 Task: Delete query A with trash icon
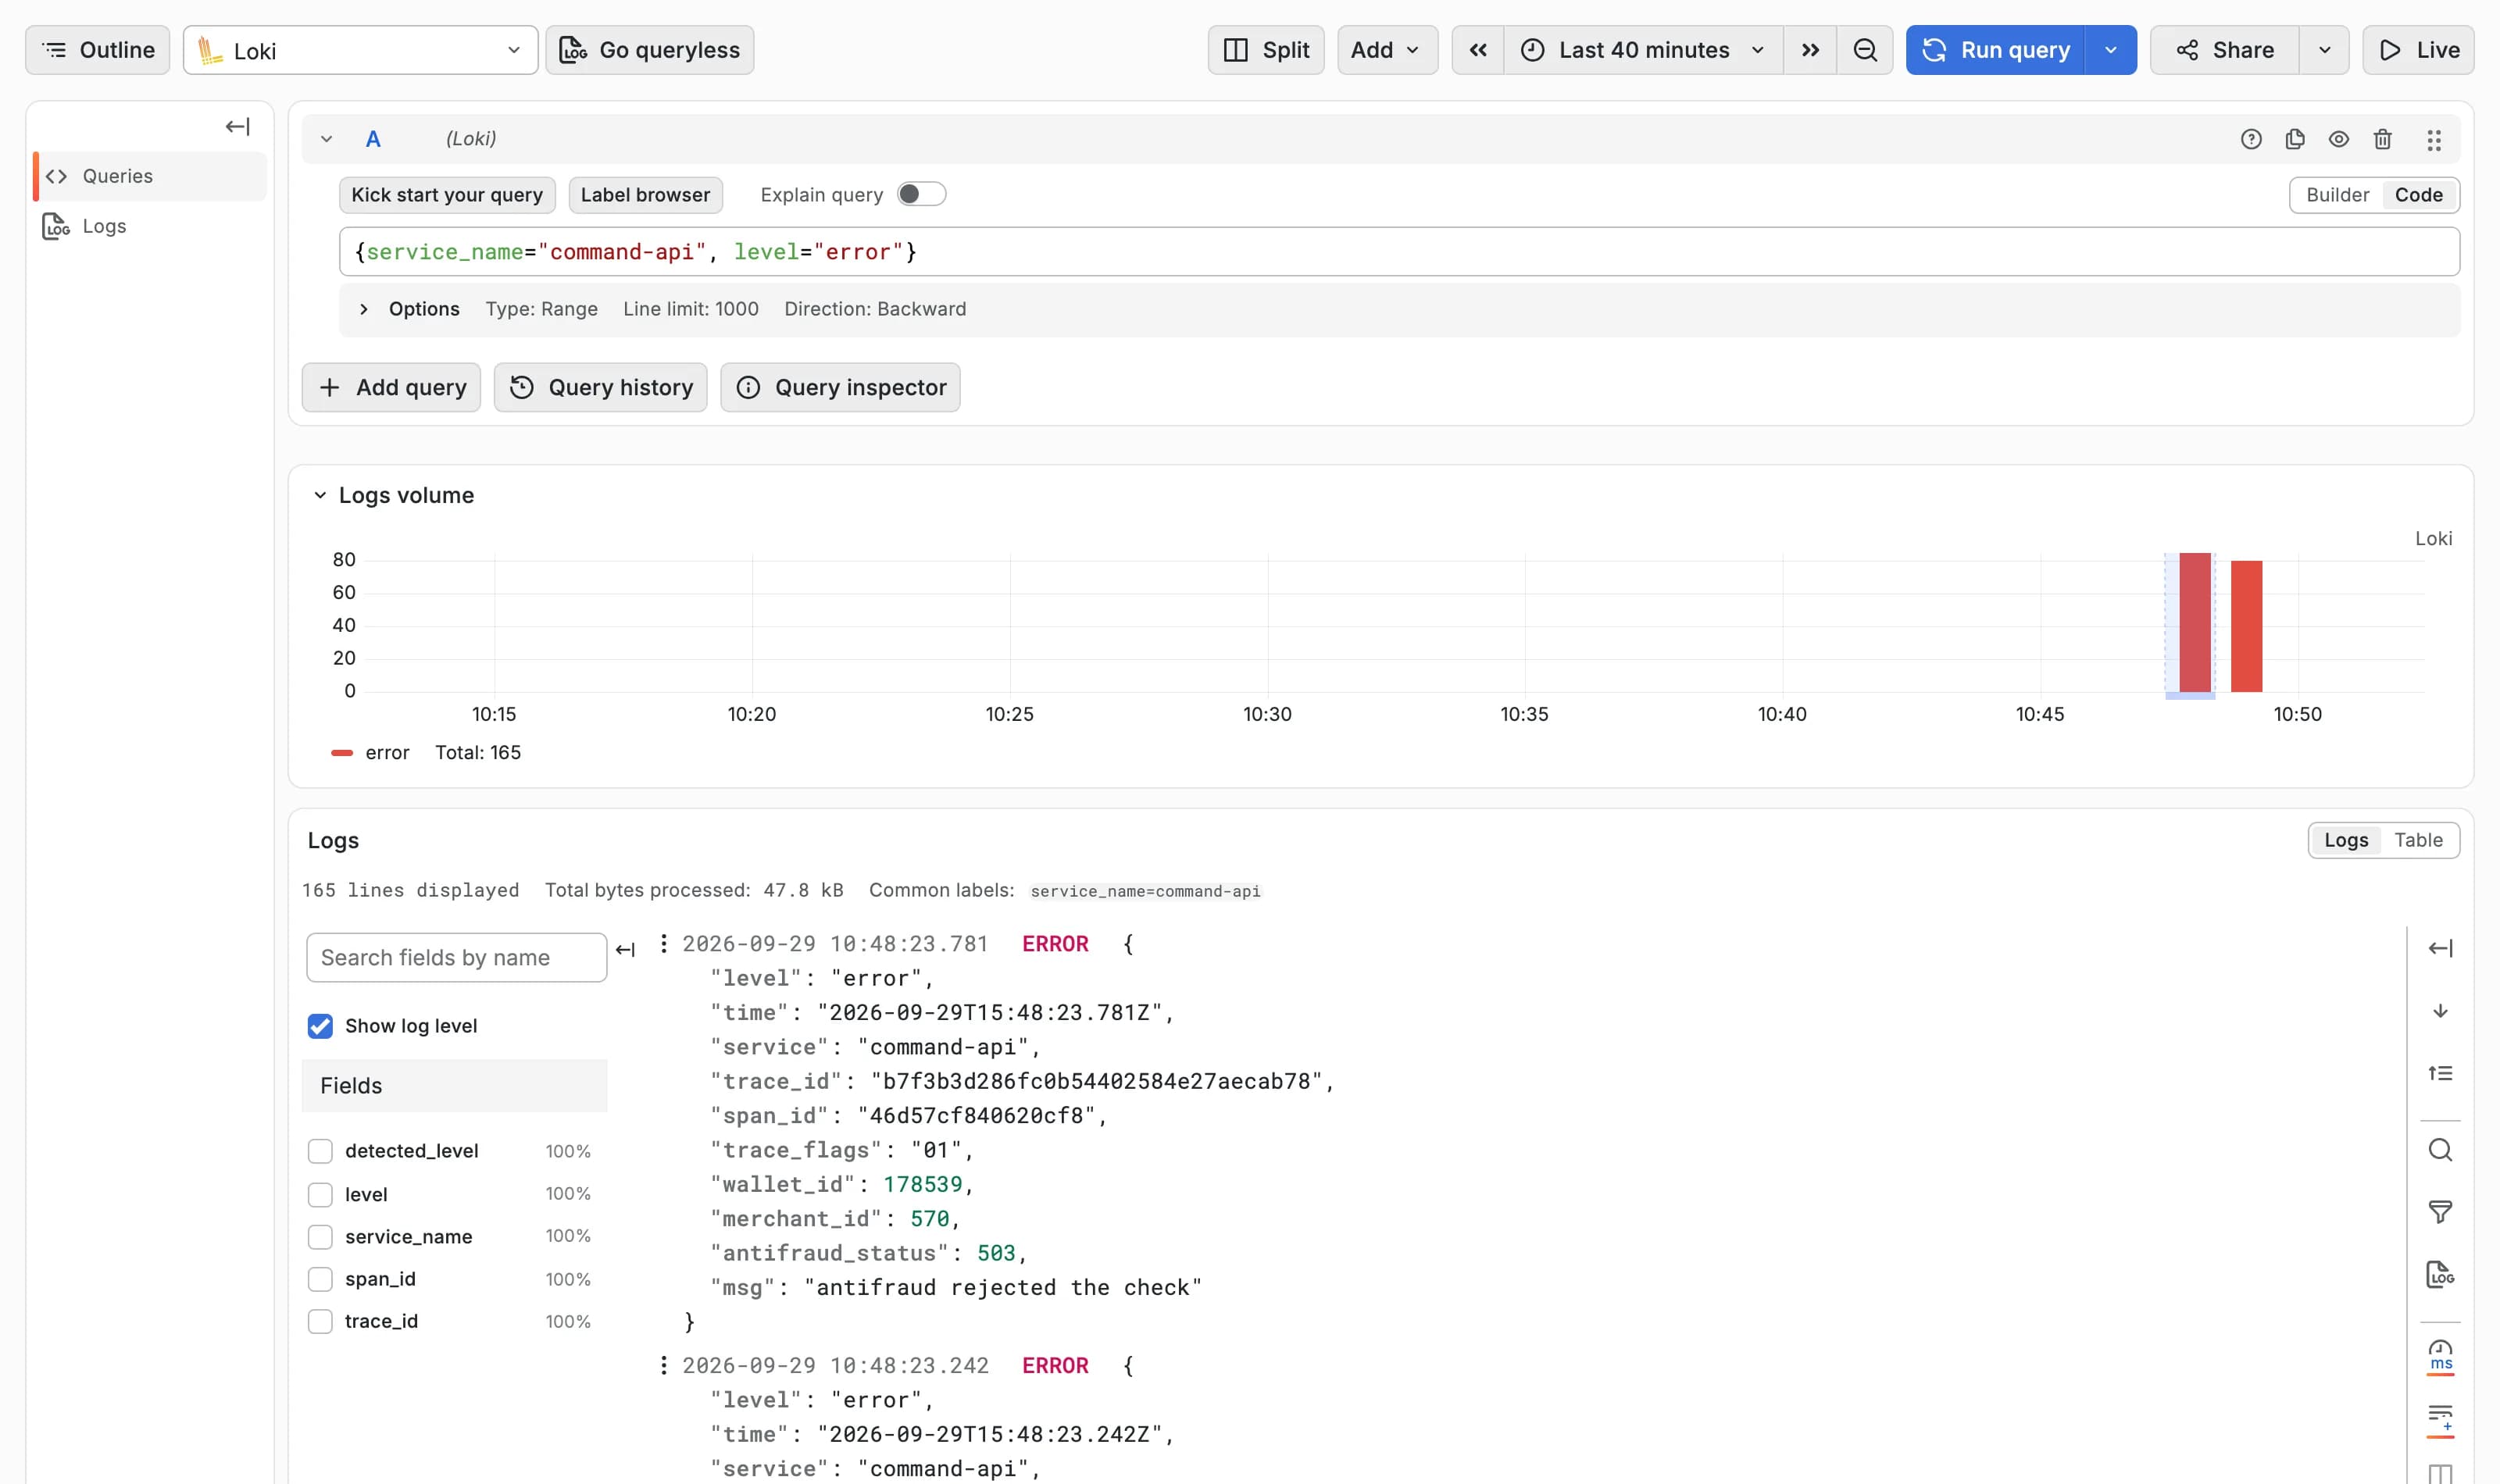click(x=2383, y=139)
